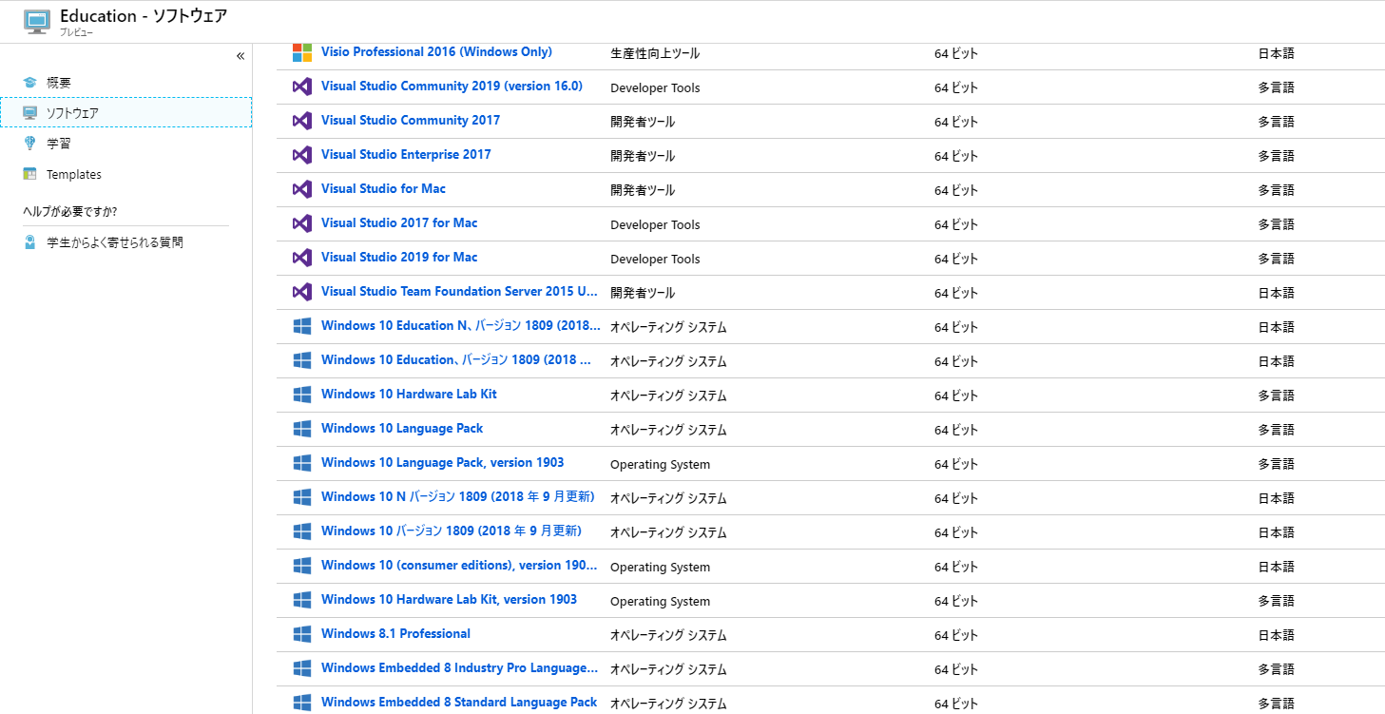Open Windows 10 Education、バージョン 1809 link

click(x=457, y=360)
